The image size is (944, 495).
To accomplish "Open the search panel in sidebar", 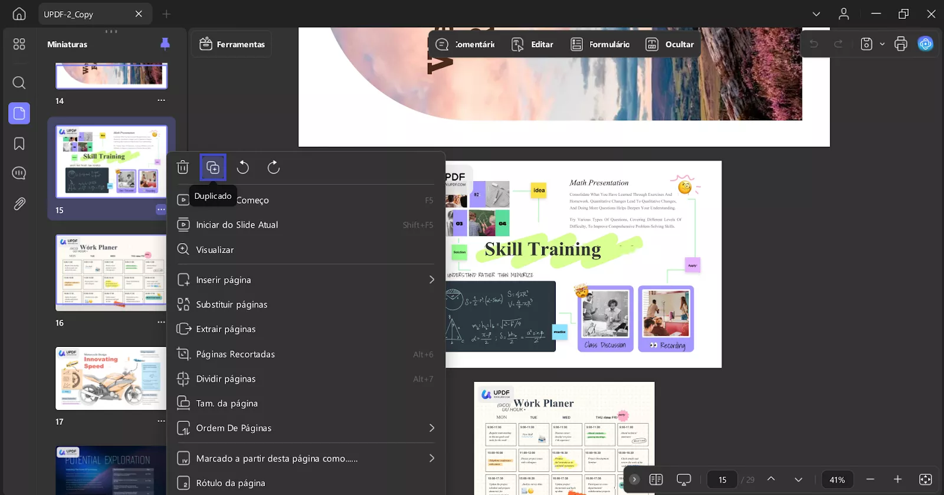I will pos(19,83).
